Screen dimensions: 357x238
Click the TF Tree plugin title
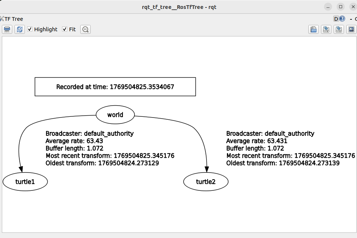[x=14, y=19]
